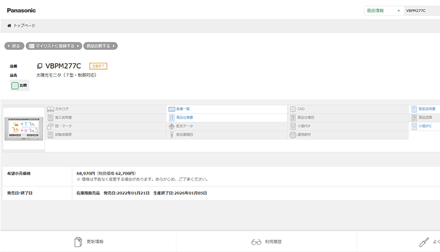Open the CAD data icon
This screenshot has height=252, width=440.
293,109
